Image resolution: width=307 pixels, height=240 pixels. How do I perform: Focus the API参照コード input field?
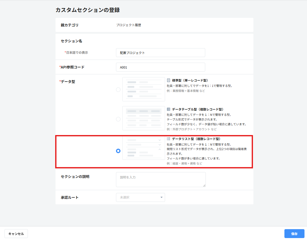point(161,67)
